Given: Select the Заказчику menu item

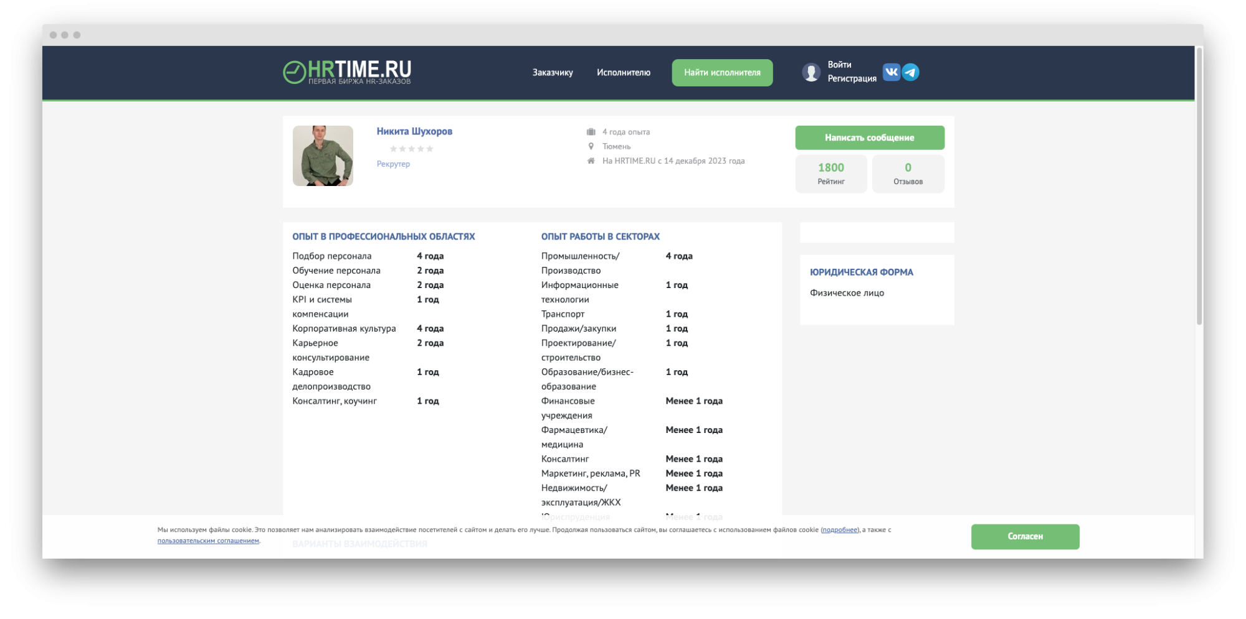Looking at the screenshot, I should click(x=551, y=72).
